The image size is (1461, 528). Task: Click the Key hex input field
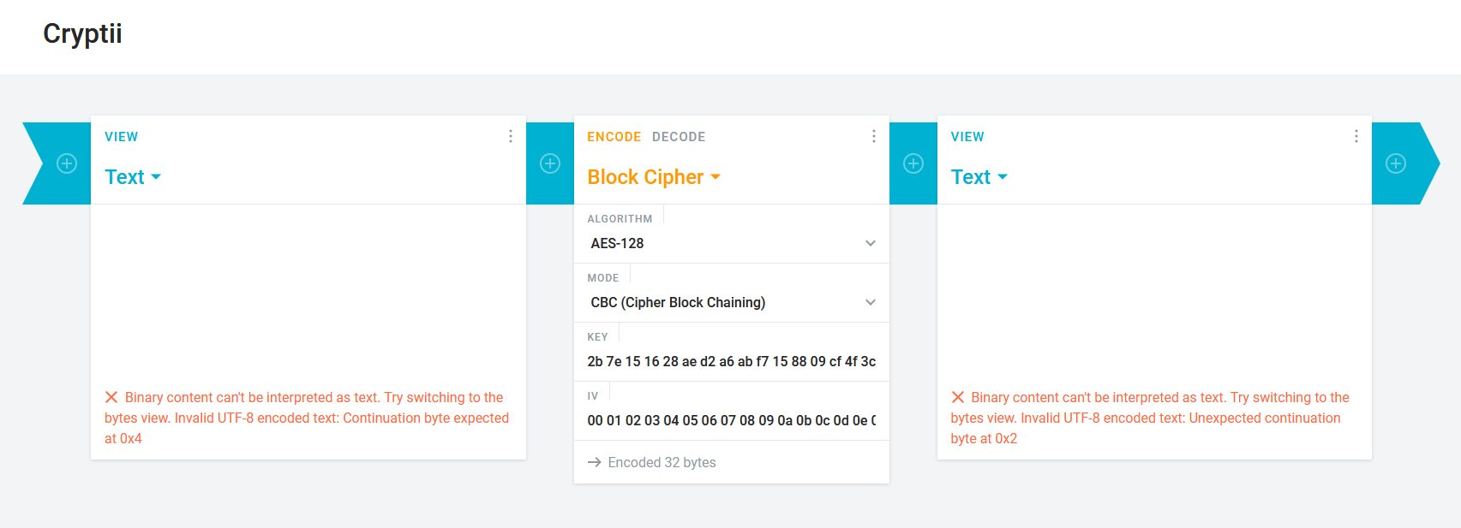732,361
